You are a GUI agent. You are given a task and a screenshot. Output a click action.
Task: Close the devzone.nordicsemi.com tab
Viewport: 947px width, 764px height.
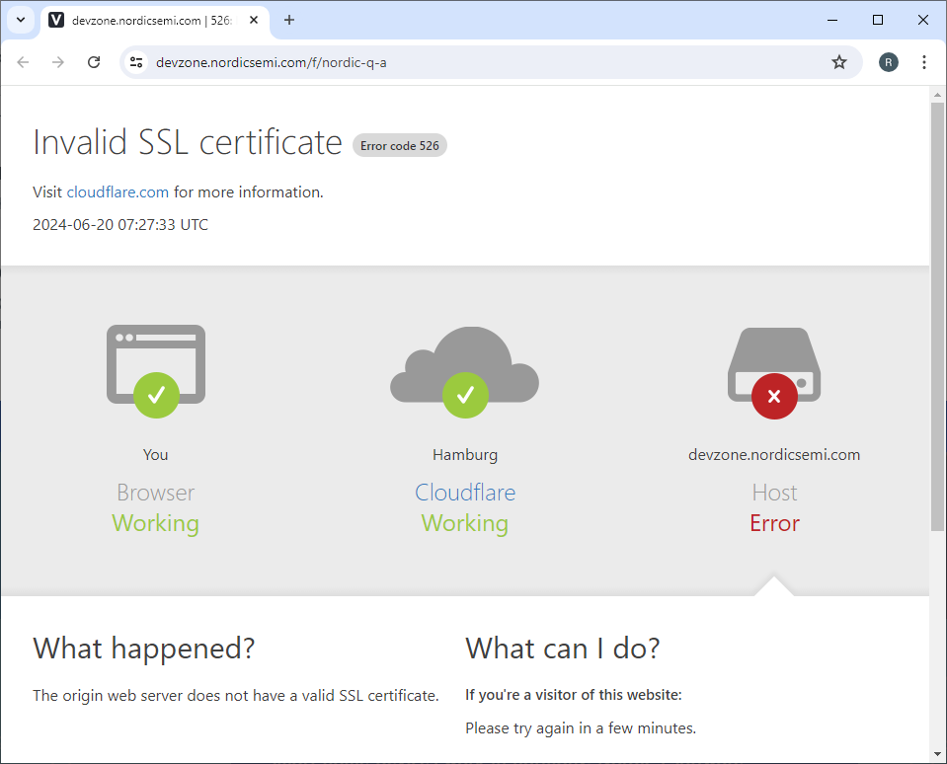pos(254,20)
